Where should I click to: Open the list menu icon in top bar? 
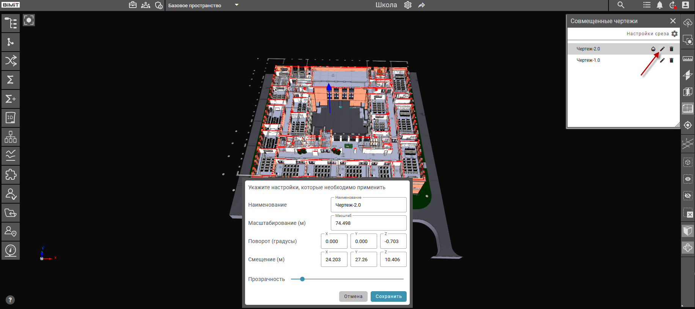647,5
